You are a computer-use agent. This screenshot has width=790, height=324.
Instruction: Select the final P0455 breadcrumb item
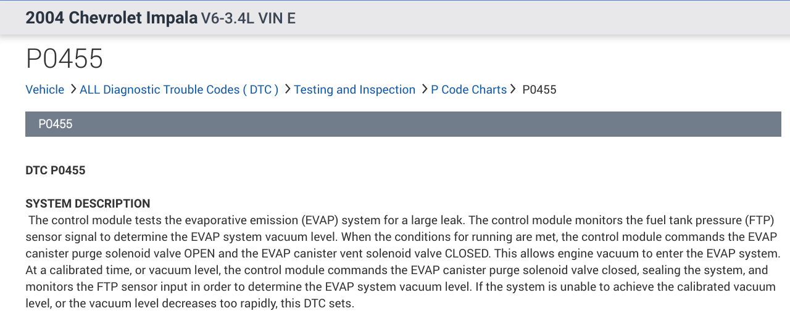[539, 90]
